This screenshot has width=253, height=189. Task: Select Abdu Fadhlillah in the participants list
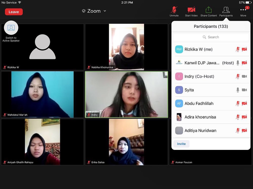pos(199,103)
